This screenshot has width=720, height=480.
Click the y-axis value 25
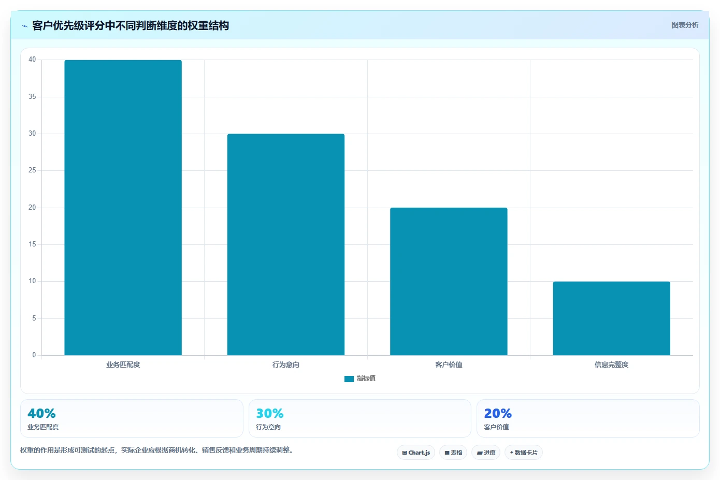32,170
